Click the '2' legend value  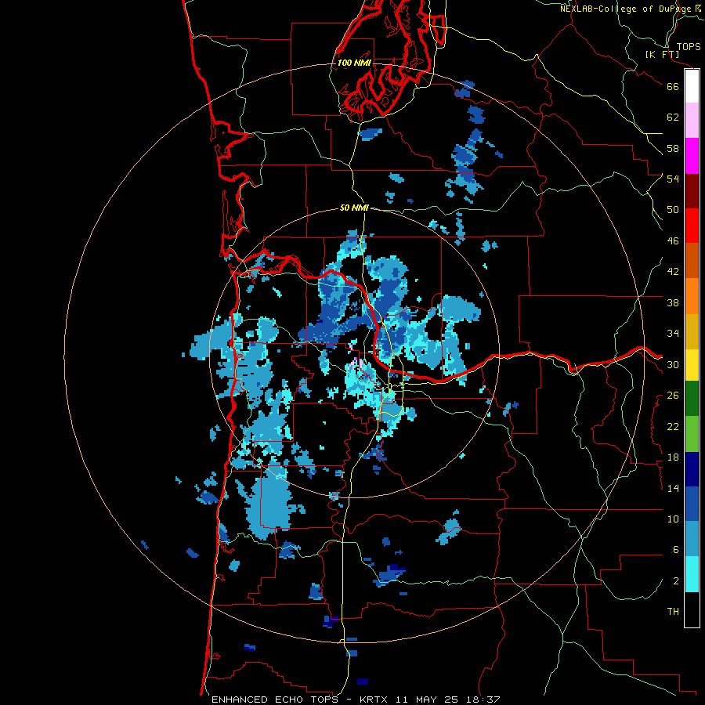pyautogui.click(x=676, y=581)
